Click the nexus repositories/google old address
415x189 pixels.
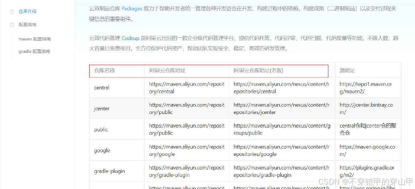281,150
